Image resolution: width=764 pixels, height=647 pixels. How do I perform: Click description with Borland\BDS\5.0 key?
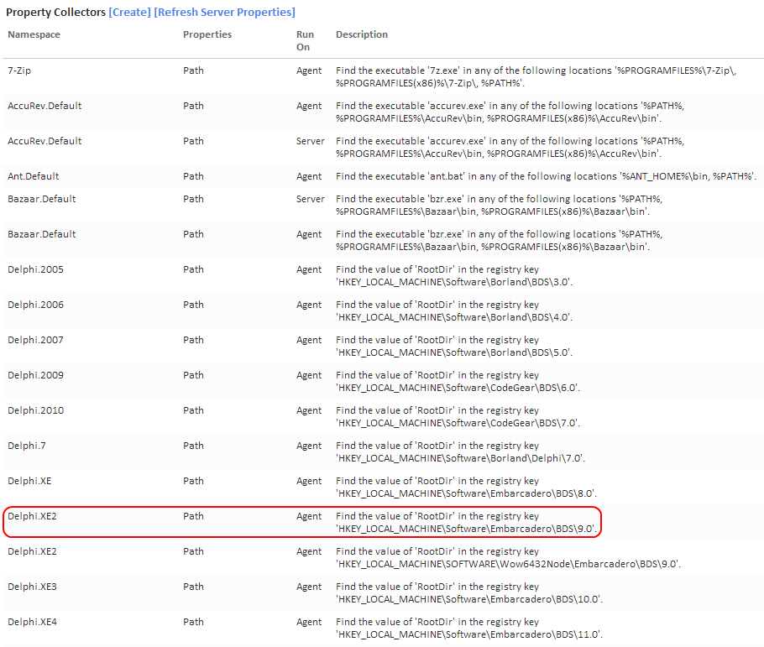tap(453, 346)
